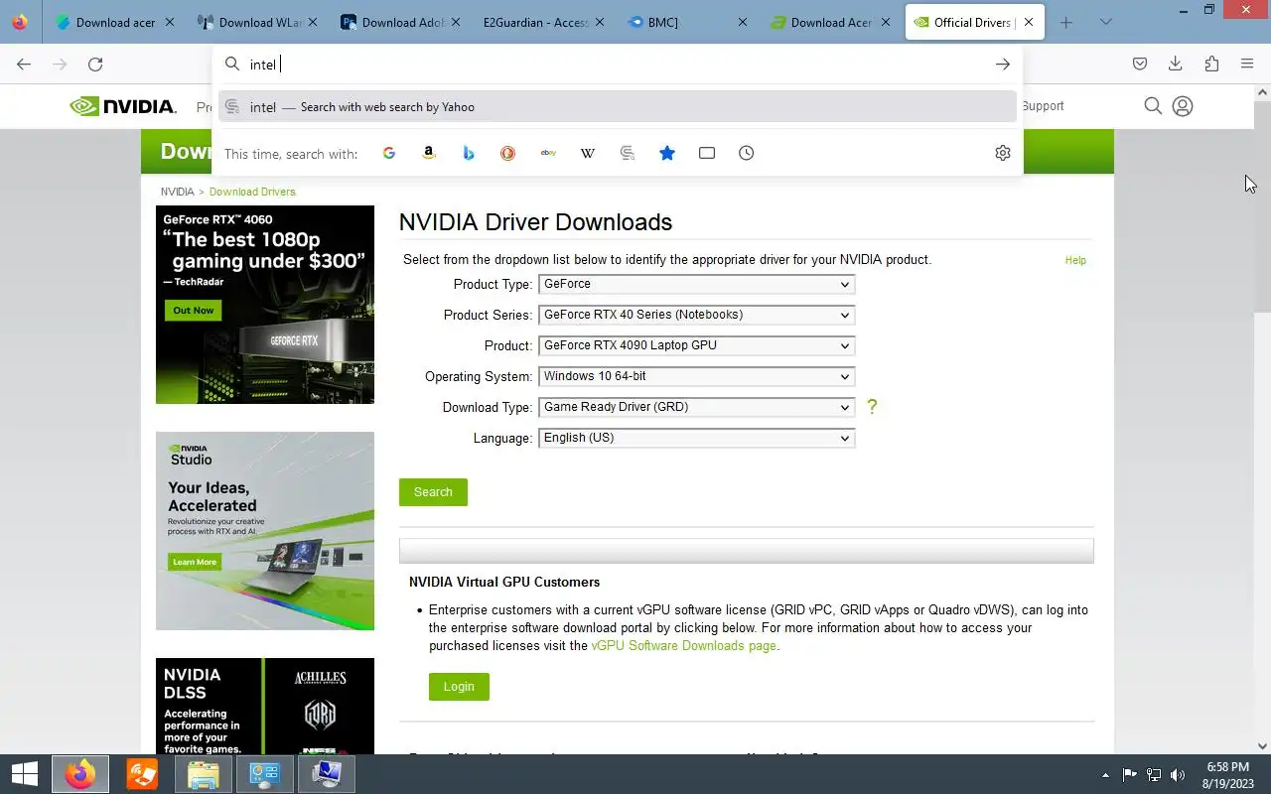Viewport: 1271px width, 794px height.
Task: Open a new browser tab
Action: (x=1066, y=22)
